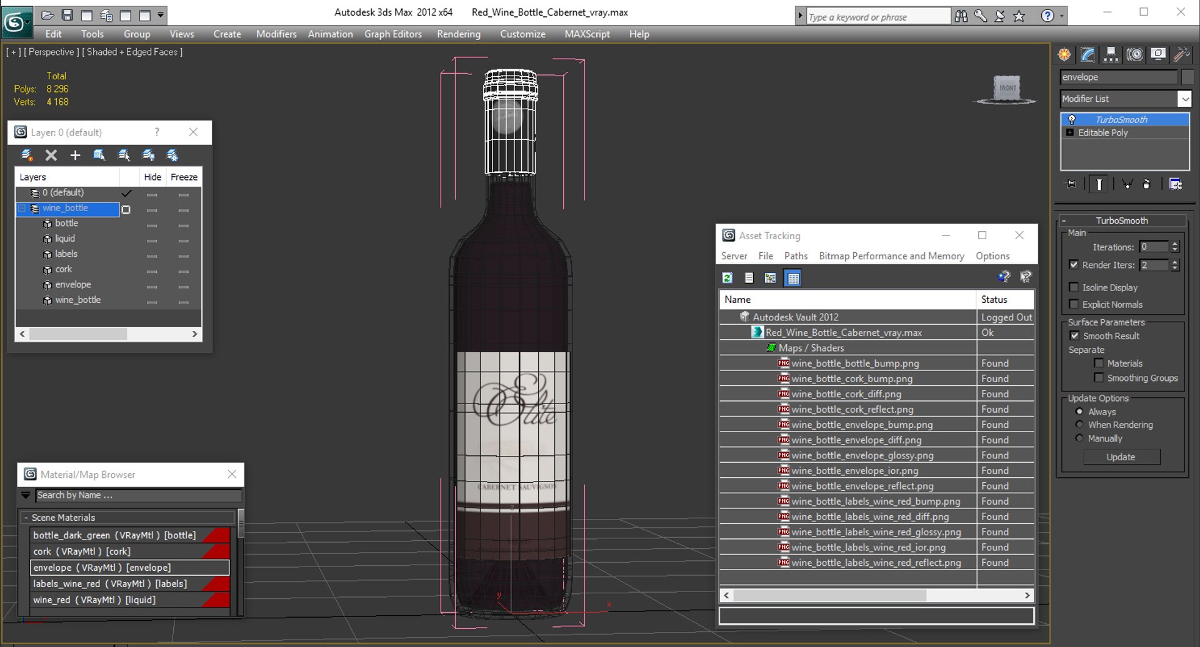The width and height of the screenshot is (1200, 647).
Task: Click Make Unique modifier icon
Action: click(x=1127, y=184)
